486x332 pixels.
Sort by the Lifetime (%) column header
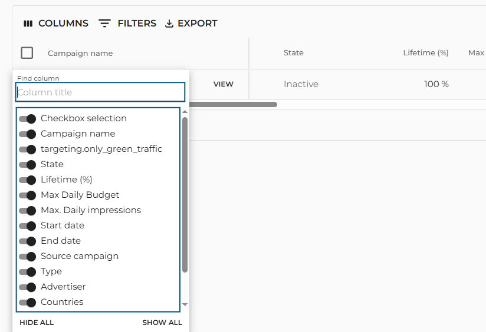[425, 53]
